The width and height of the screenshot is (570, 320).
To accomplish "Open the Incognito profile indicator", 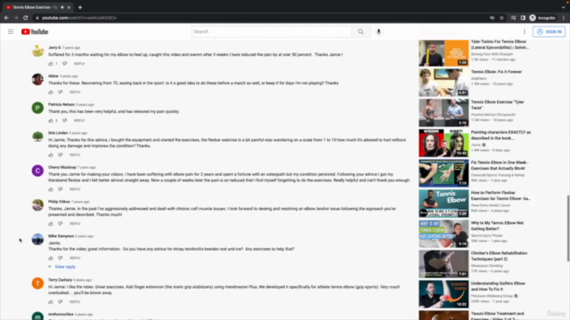I will pos(542,18).
